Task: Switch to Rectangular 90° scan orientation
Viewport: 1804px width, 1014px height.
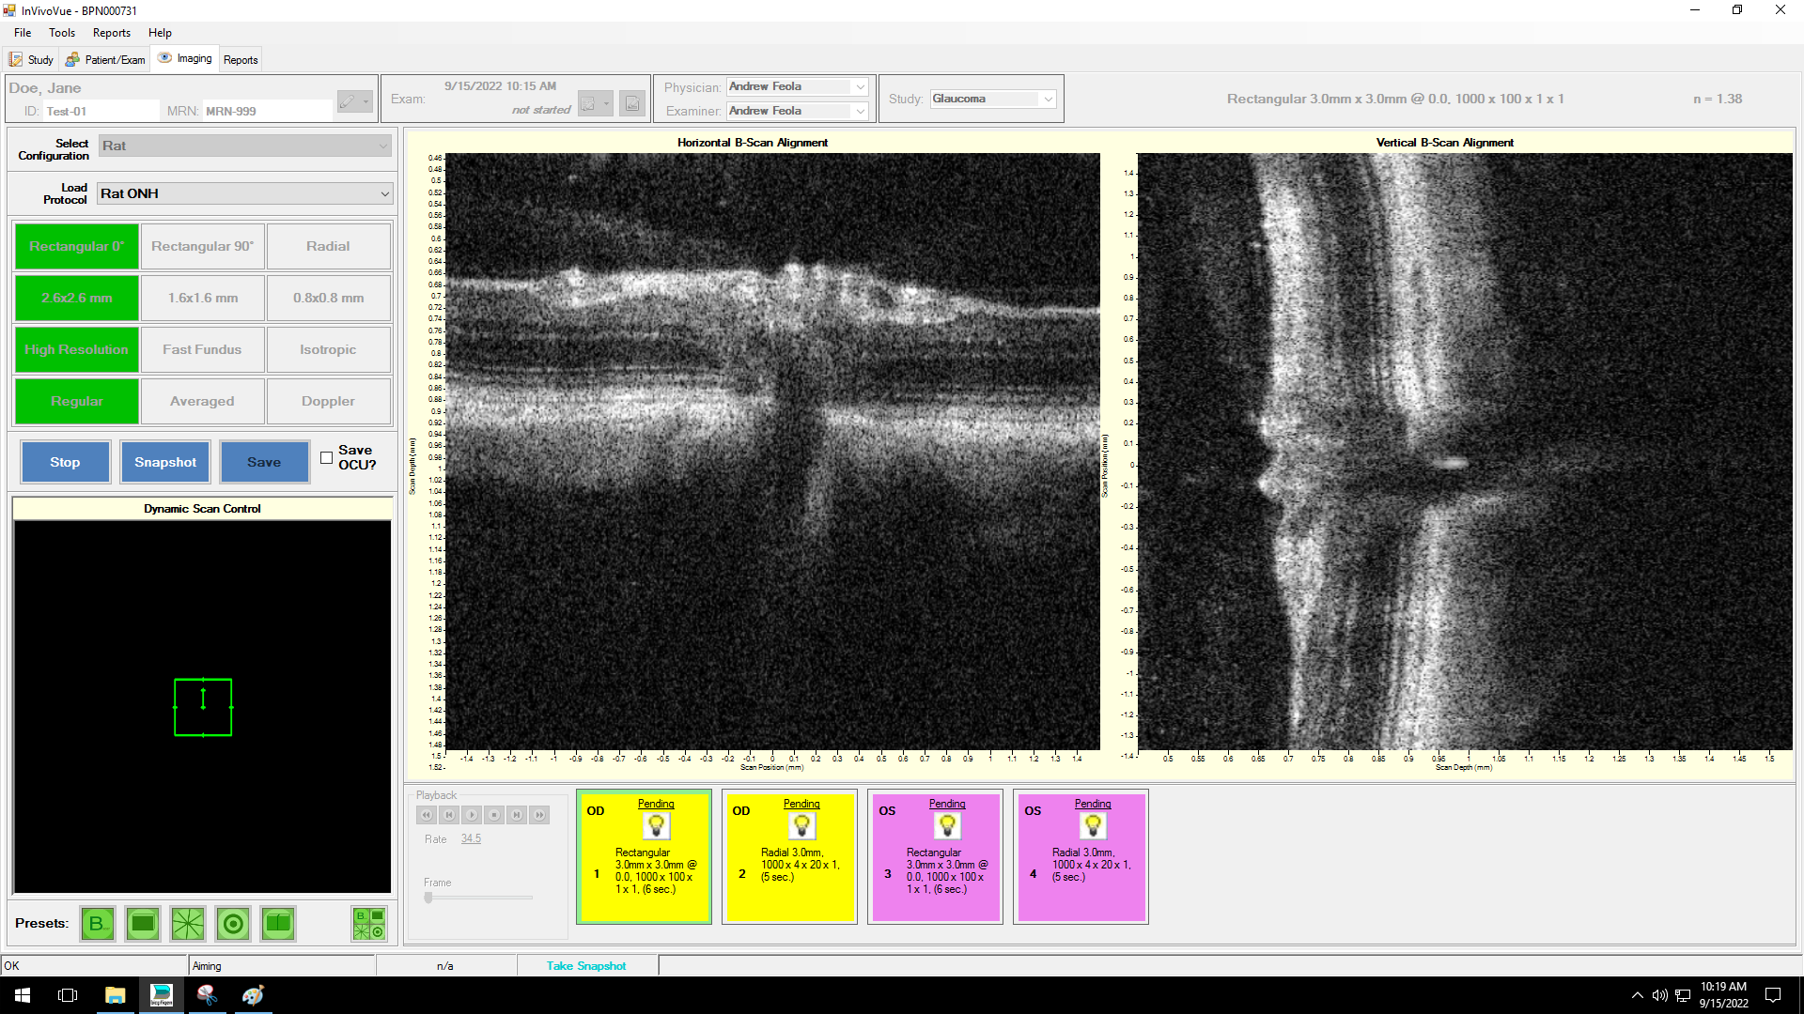Action: coord(202,246)
